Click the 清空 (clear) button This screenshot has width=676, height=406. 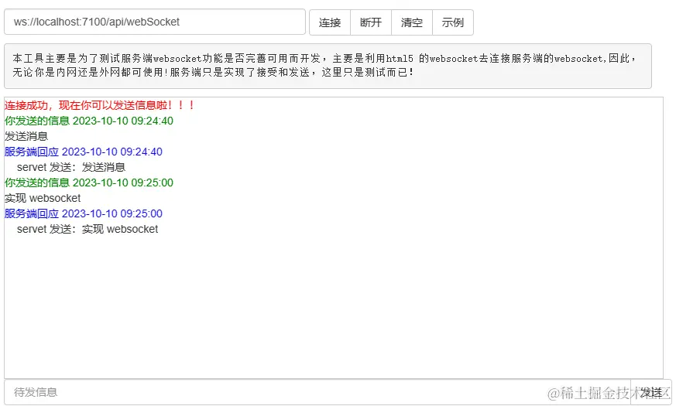412,22
